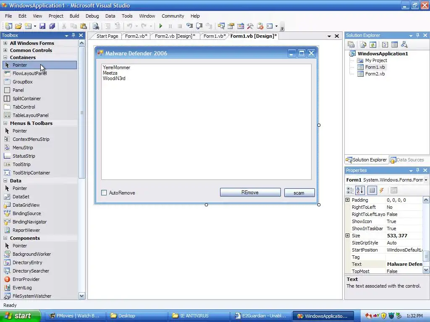Select GroupBox in the Toolbox
This screenshot has width=430, height=322.
coord(23,82)
